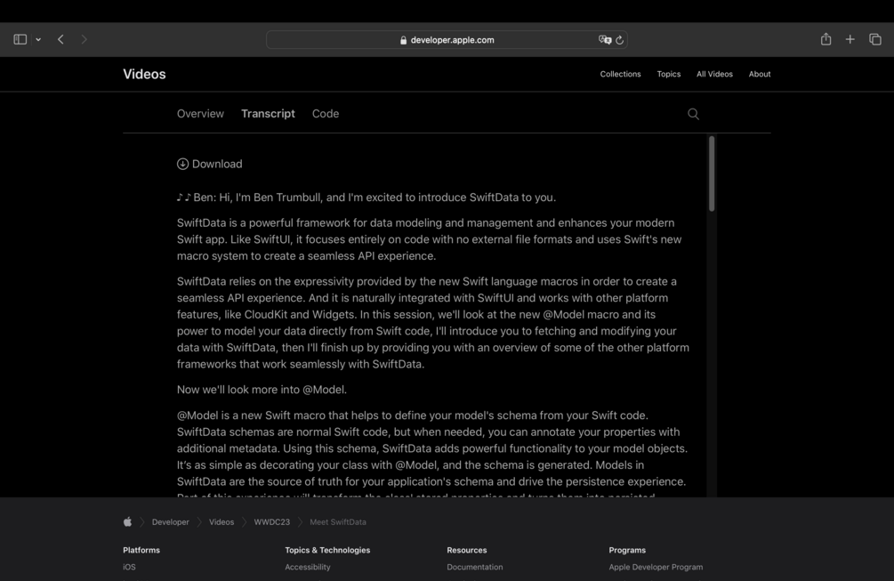This screenshot has height=581, width=894.
Task: Open the Videos heading link
Action: point(144,74)
